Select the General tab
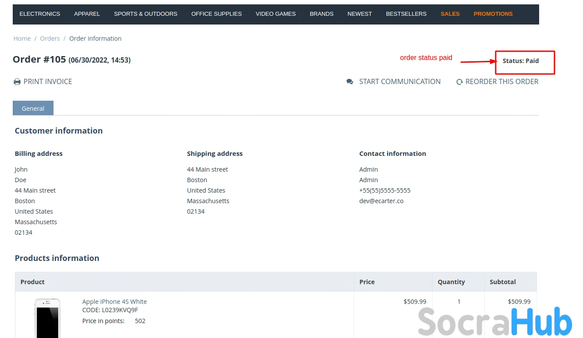This screenshot has width=583, height=338. click(x=33, y=108)
